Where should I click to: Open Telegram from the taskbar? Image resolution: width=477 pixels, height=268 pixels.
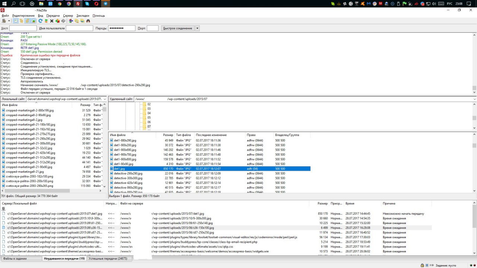tap(106, 4)
